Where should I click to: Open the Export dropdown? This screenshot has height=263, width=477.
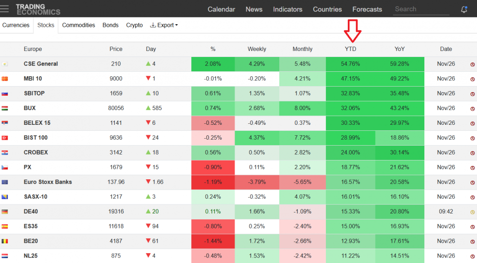[164, 25]
